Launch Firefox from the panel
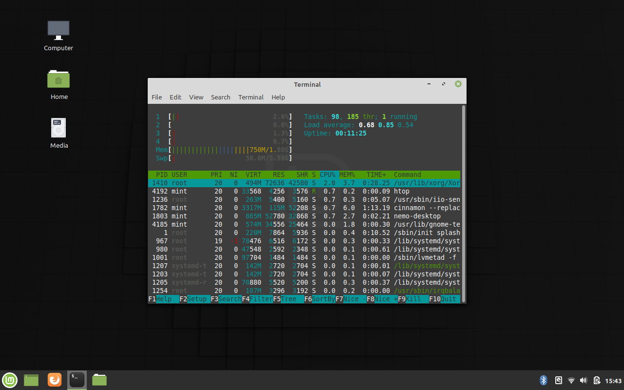Viewport: 624px width, 390px height. point(55,380)
